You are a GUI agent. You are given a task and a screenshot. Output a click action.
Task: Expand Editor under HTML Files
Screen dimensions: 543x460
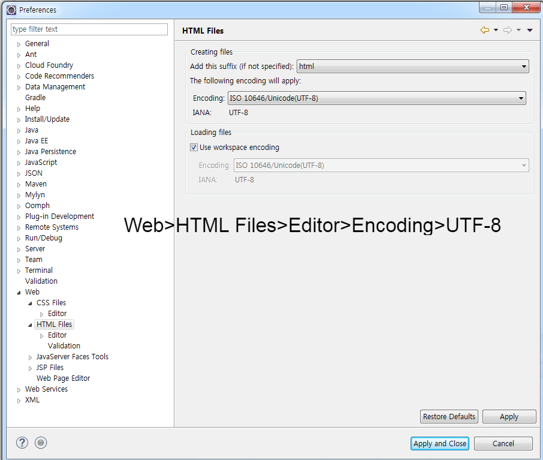coord(41,335)
